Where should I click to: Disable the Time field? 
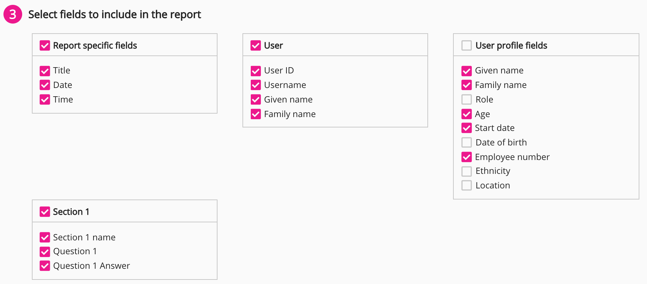click(45, 100)
